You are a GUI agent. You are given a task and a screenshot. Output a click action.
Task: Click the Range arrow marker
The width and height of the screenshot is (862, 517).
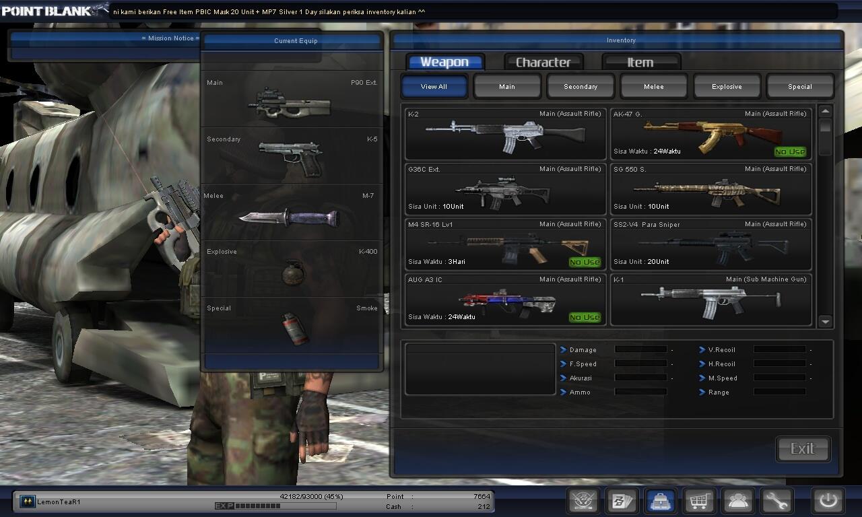pos(702,392)
